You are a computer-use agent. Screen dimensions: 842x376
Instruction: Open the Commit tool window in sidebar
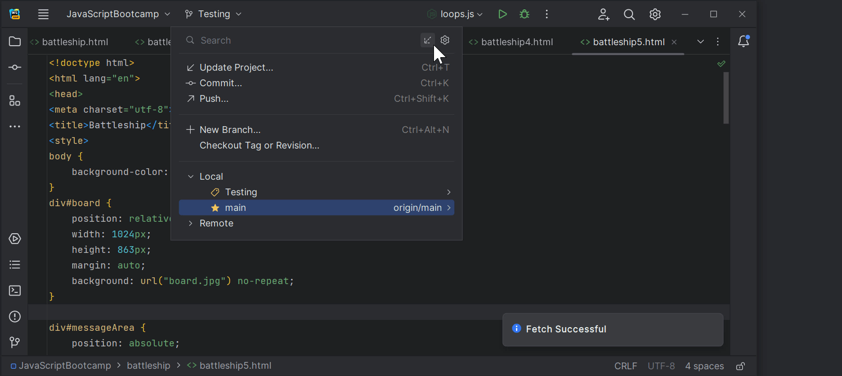pos(15,68)
